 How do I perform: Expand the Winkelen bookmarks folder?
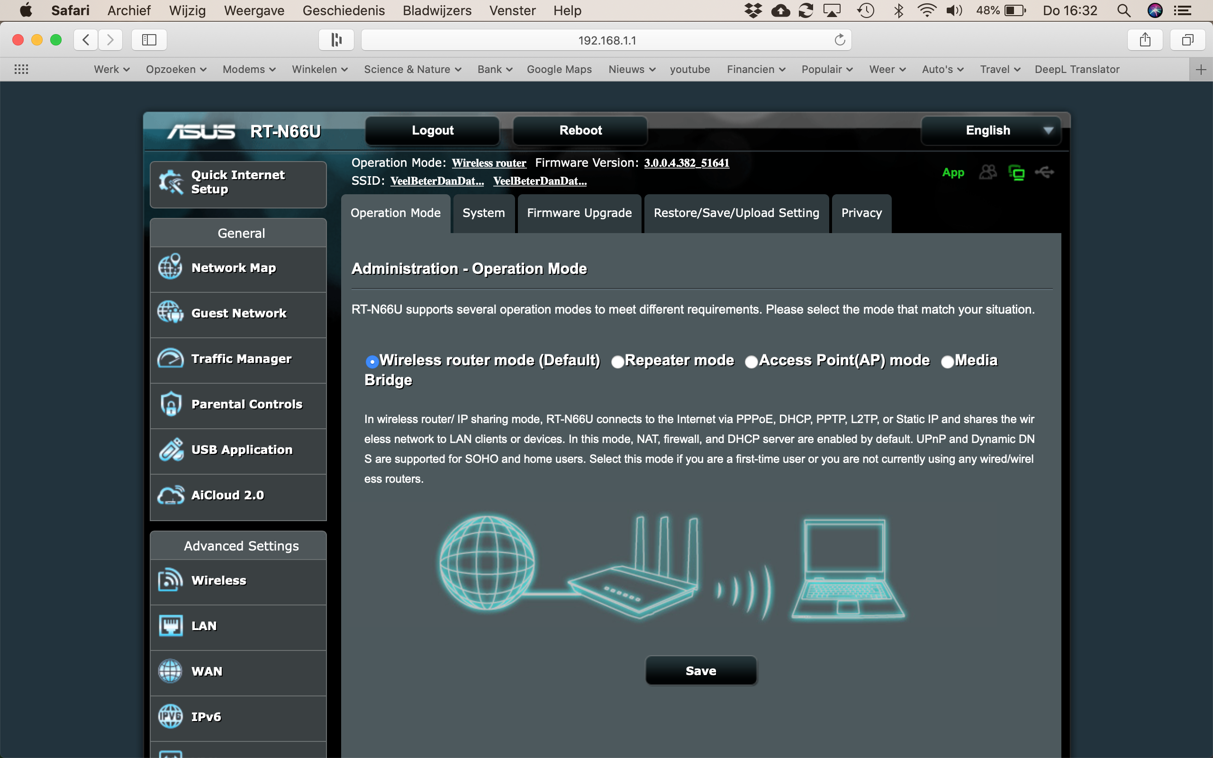coord(320,69)
